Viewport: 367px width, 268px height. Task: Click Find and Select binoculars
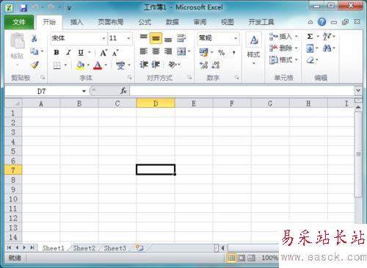[x=327, y=48]
